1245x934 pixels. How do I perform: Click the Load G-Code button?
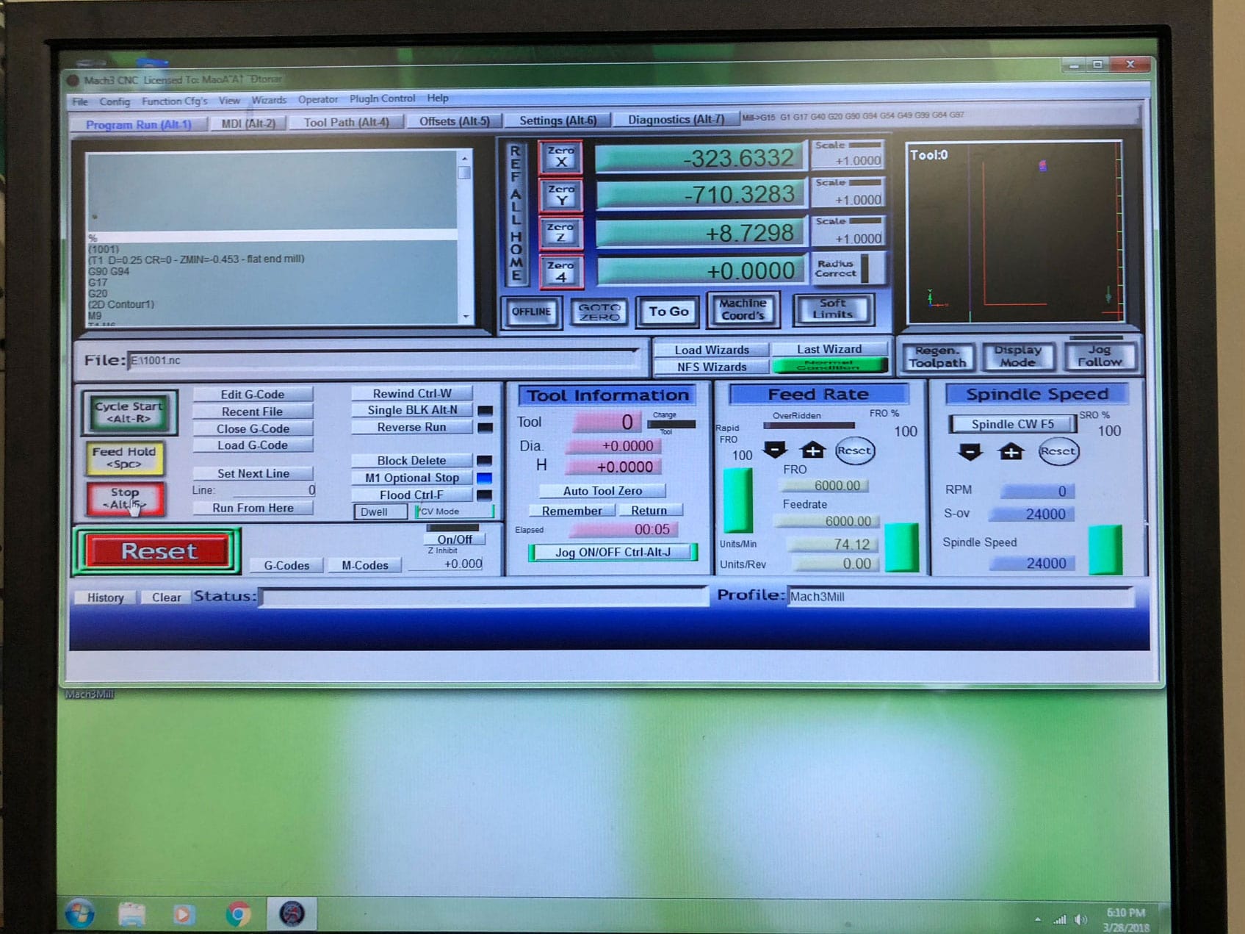coord(253,445)
